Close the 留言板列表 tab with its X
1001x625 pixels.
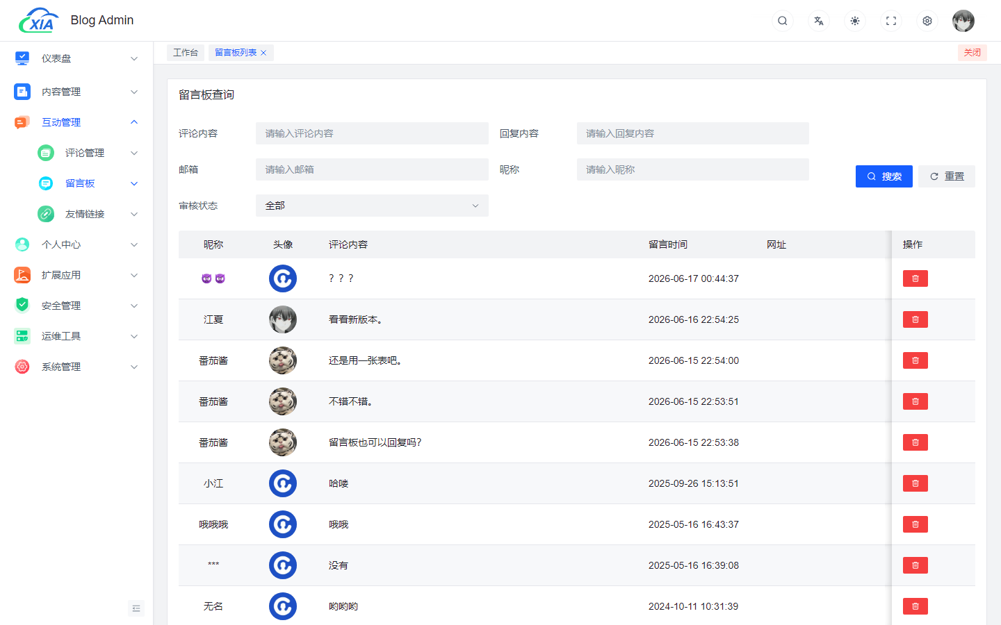(x=263, y=53)
